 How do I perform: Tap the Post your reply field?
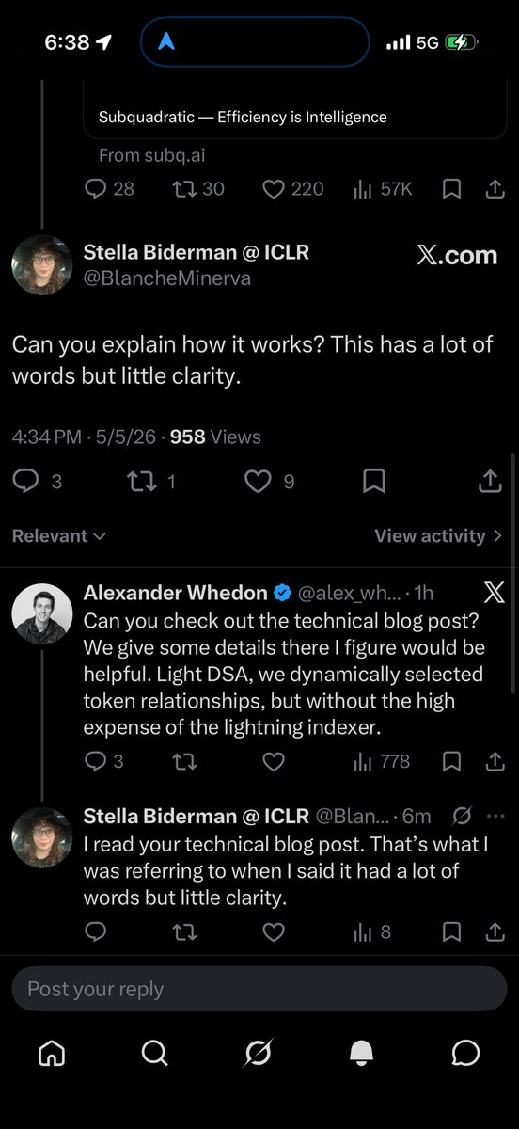259,989
